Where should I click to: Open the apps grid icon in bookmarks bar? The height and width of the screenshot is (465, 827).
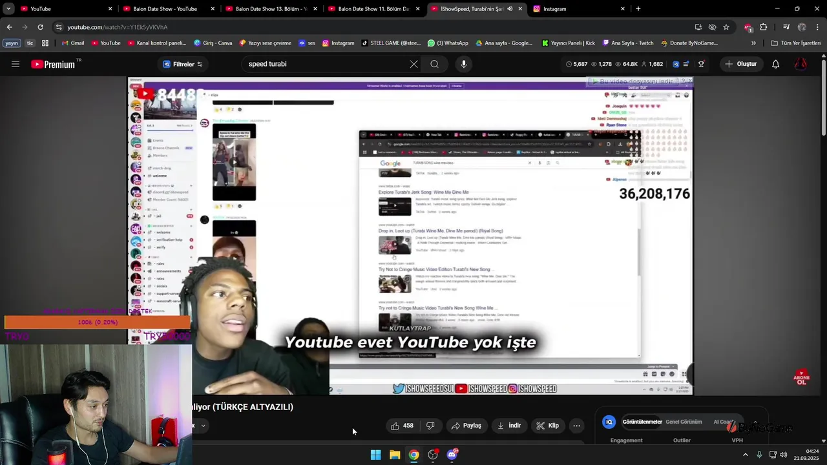45,43
